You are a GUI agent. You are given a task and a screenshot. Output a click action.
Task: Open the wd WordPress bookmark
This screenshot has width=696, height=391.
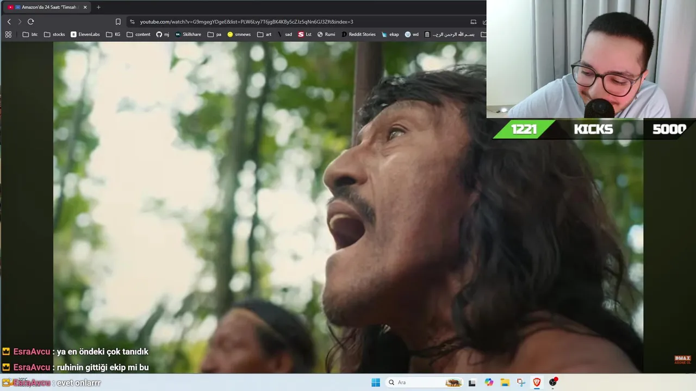click(x=412, y=34)
